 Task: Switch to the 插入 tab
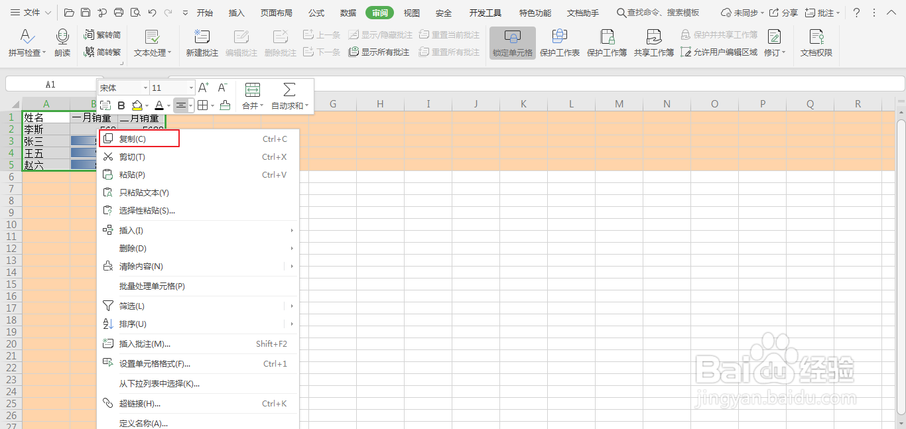point(236,13)
